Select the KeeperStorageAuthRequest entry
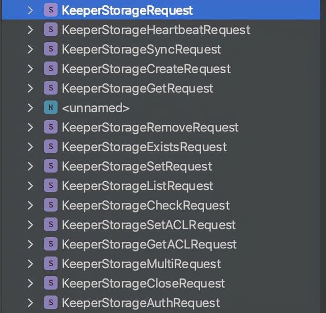 tap(141, 303)
